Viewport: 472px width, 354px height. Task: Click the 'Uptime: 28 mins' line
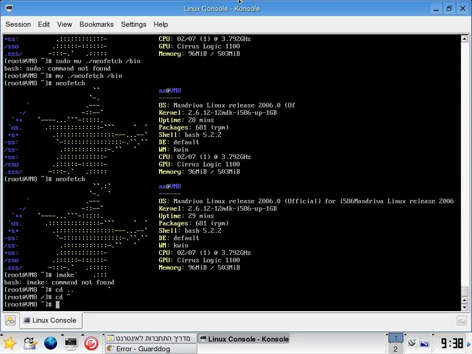[186, 120]
